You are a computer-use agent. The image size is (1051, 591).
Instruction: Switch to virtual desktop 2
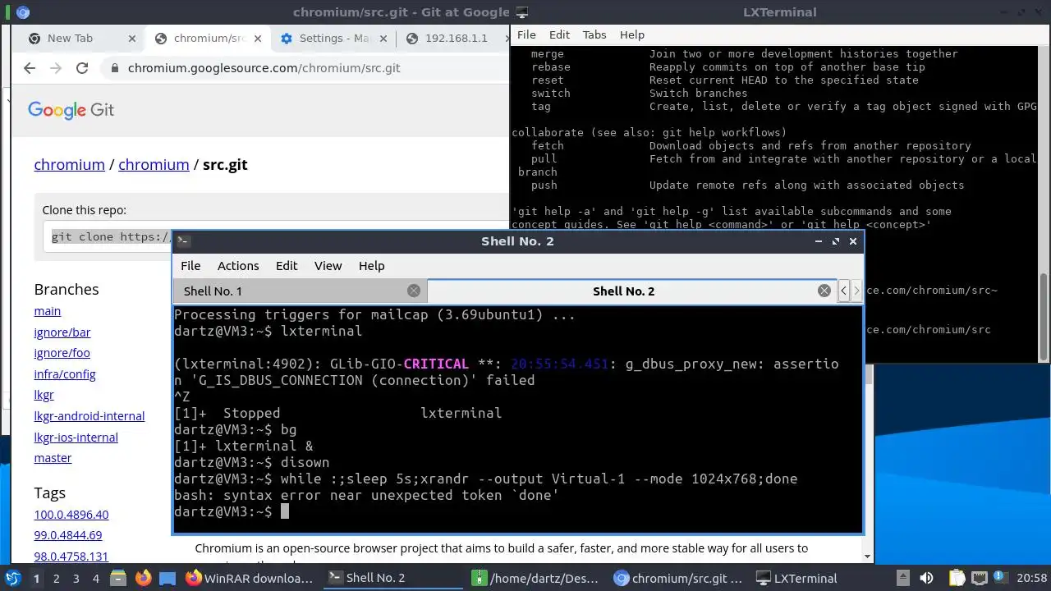[x=56, y=578]
